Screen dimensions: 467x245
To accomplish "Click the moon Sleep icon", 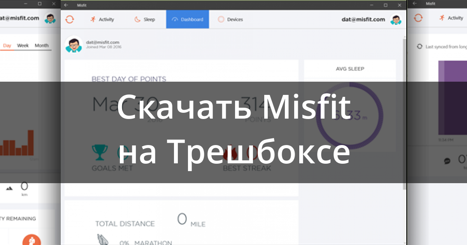I will click(x=137, y=19).
